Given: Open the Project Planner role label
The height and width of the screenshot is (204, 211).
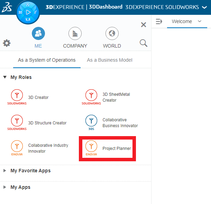Looking at the screenshot, I should [117, 149].
